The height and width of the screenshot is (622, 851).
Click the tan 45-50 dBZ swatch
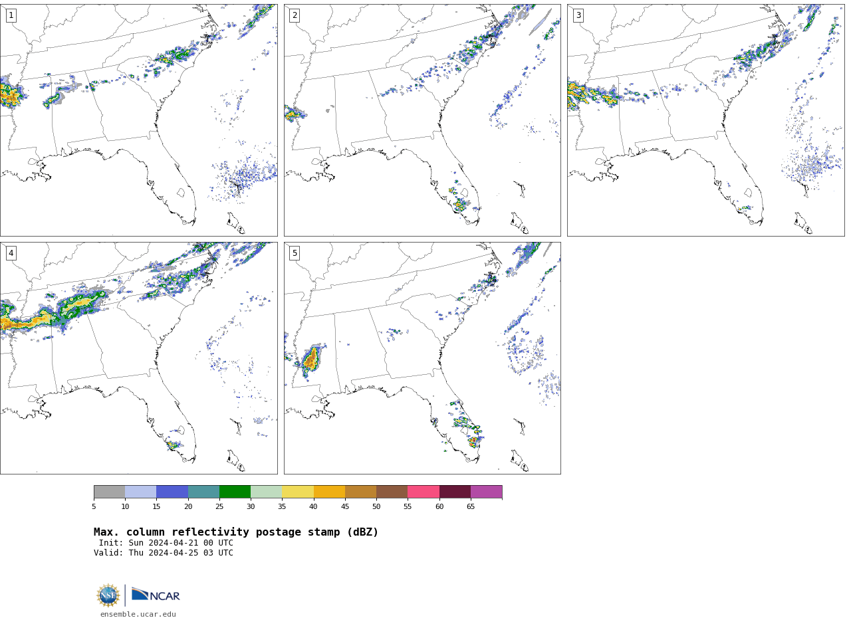(360, 492)
